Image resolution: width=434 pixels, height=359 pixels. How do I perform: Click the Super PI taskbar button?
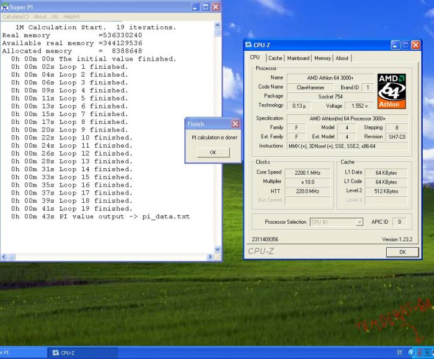click(23, 352)
